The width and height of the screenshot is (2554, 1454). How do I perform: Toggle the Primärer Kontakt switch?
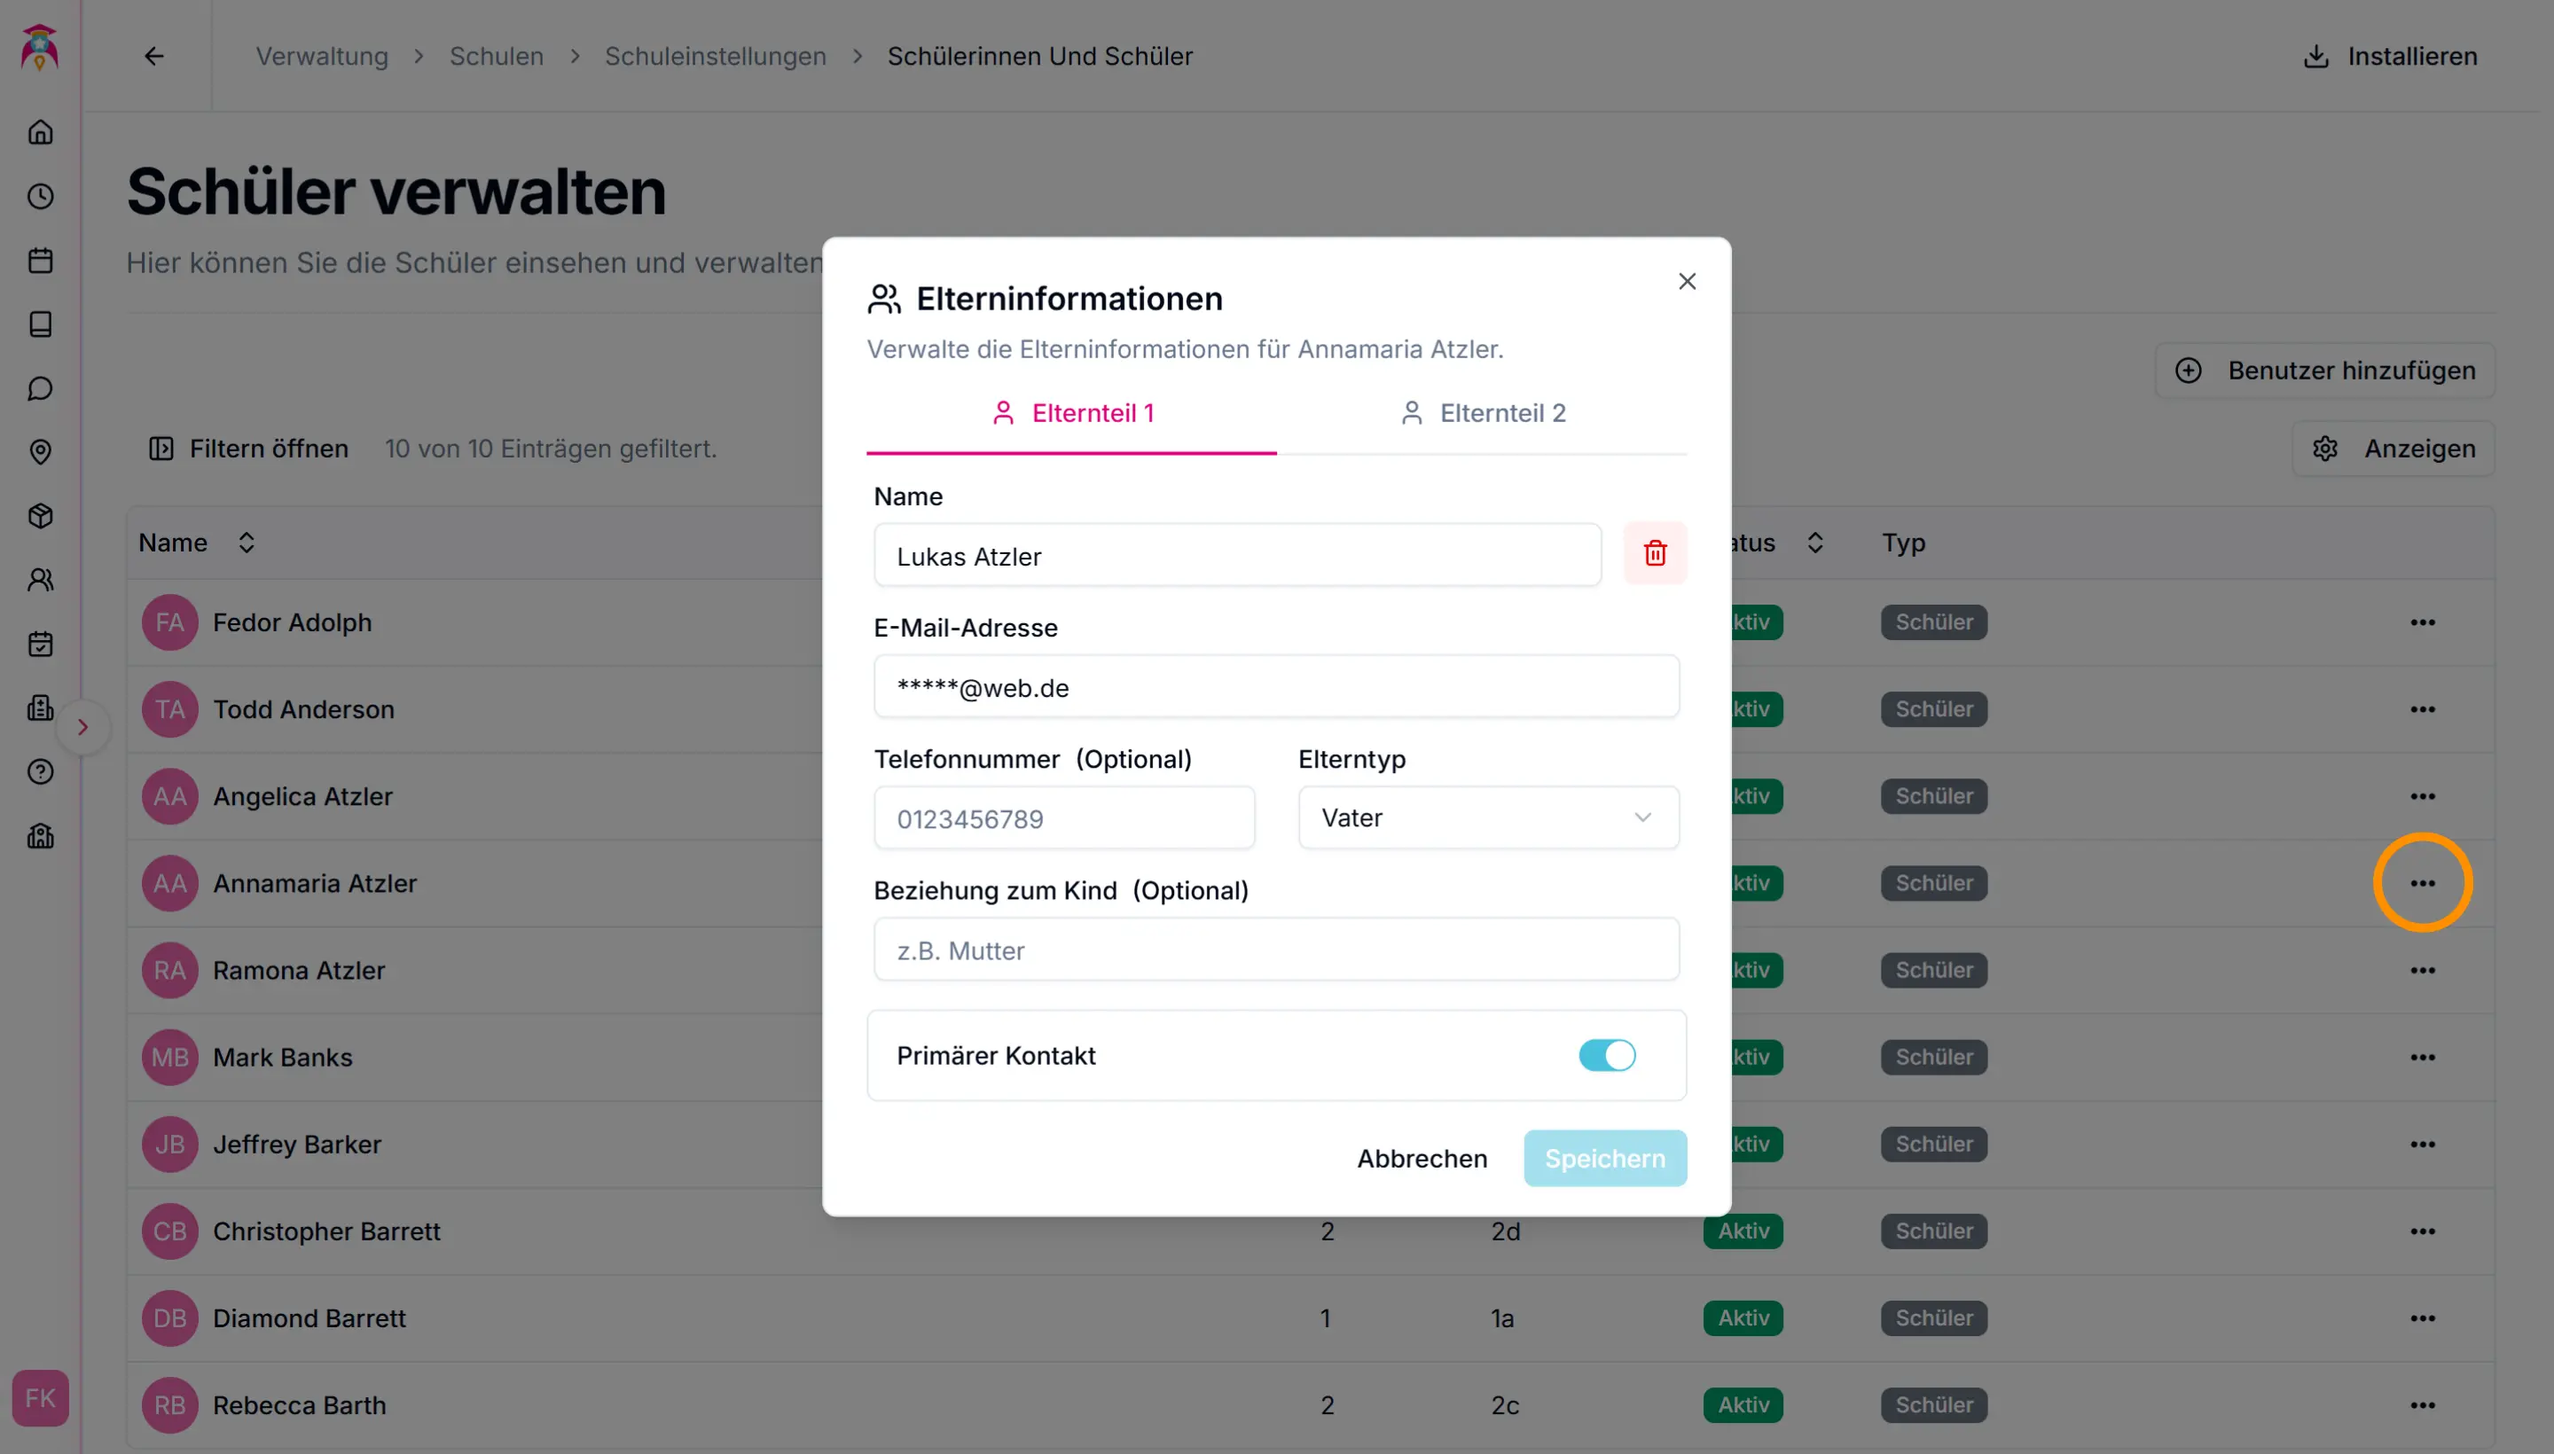point(1606,1056)
